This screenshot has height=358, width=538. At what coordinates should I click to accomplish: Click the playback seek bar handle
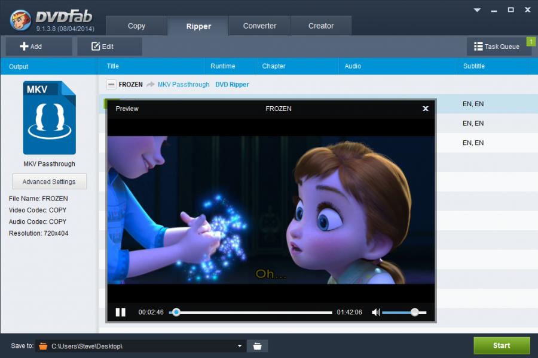click(x=176, y=312)
